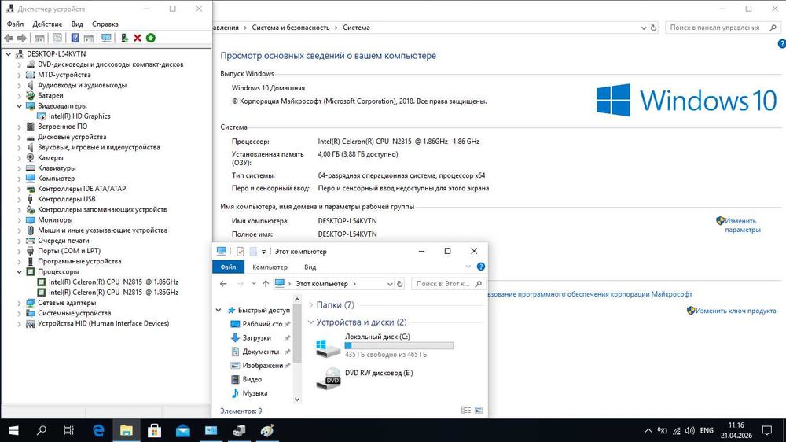Select the second Intel Celeron N2815 processor entry
This screenshot has height=442, width=786.
click(x=113, y=292)
